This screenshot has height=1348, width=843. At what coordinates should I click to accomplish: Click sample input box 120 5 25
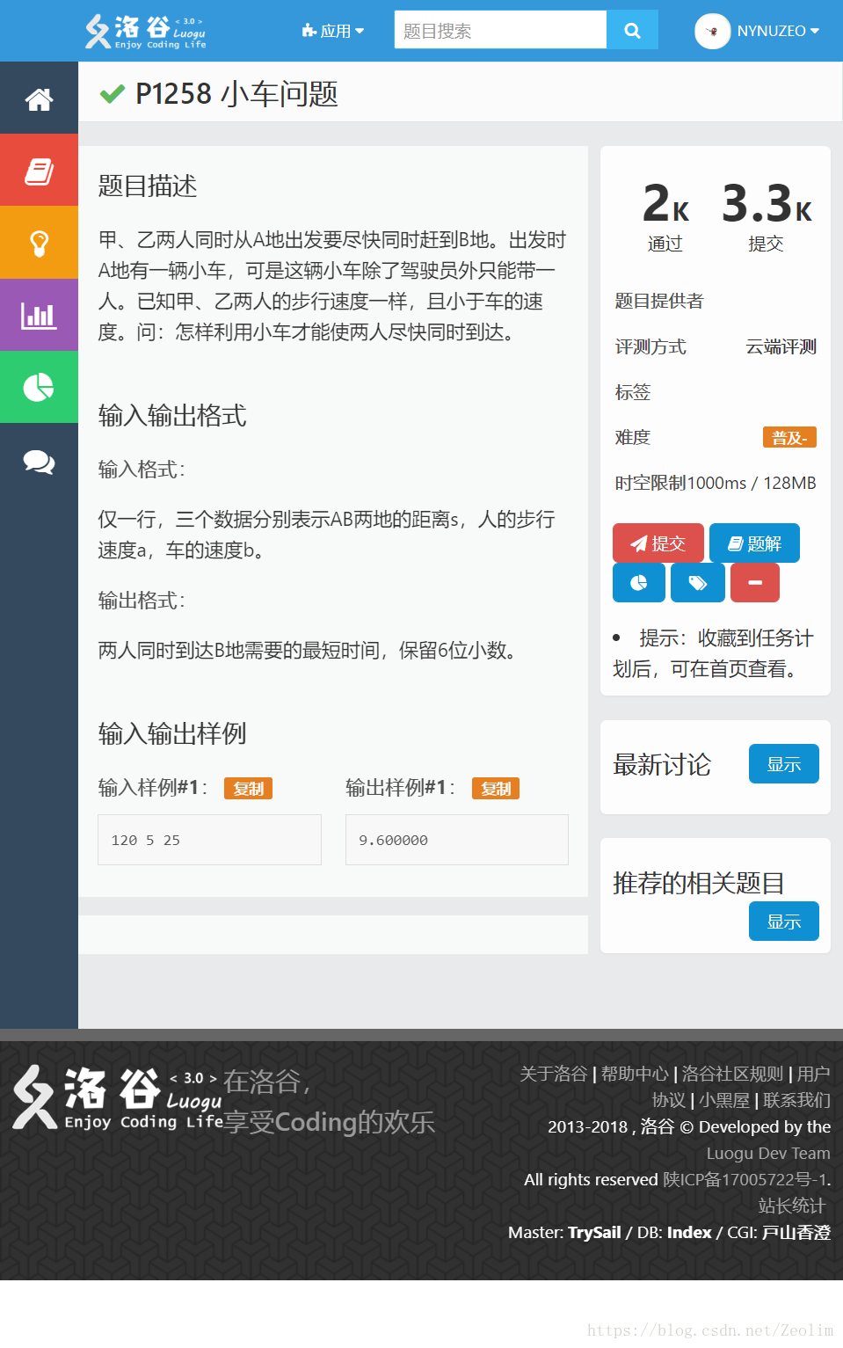(x=209, y=840)
